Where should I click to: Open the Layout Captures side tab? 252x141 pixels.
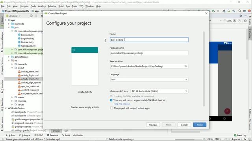click(2, 66)
